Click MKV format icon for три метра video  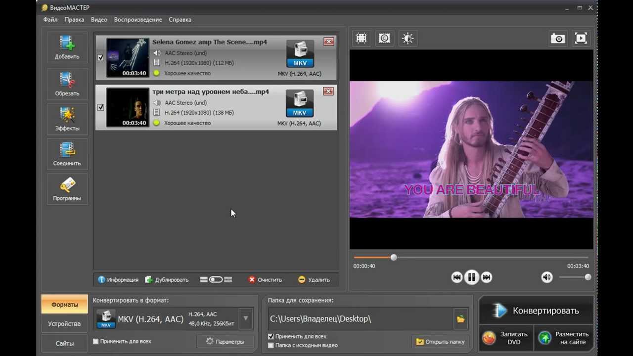(x=300, y=103)
